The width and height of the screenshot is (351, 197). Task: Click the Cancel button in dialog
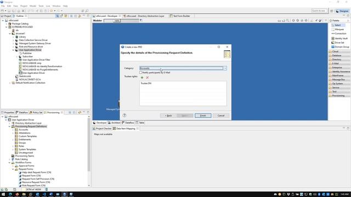click(221, 115)
